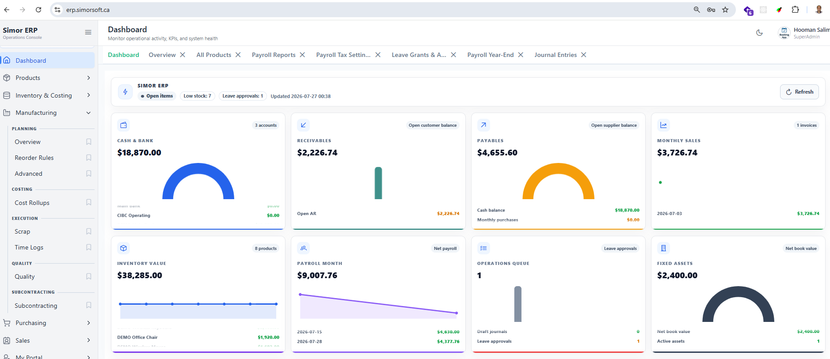Close the Payroll Tax Settings tab

[x=378, y=55]
